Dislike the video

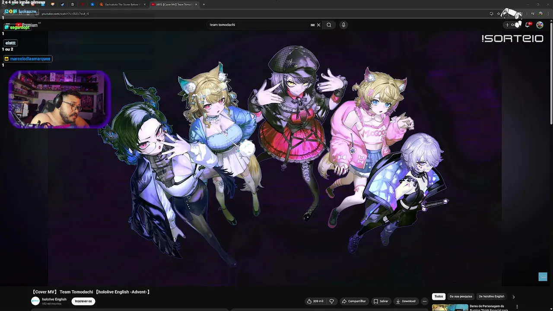332,301
